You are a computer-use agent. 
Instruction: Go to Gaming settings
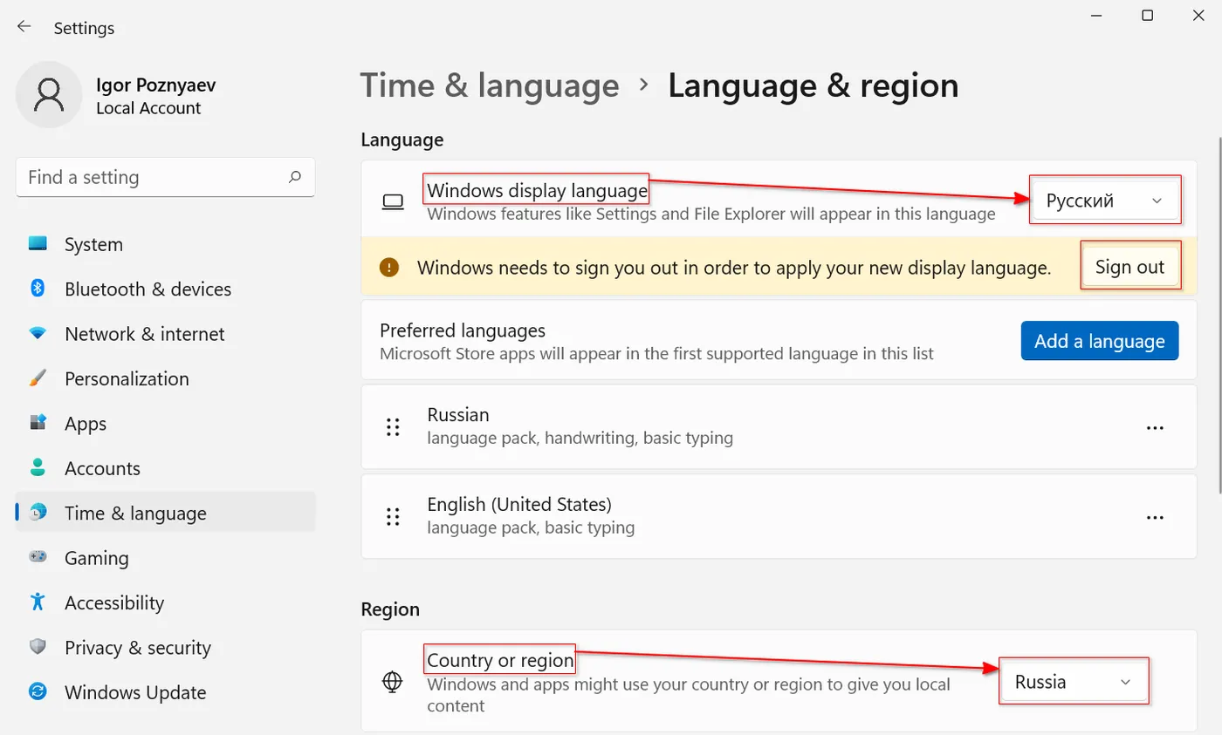point(96,558)
